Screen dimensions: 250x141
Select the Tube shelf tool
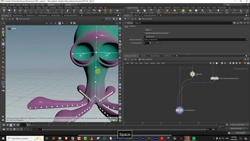coord(15,11)
